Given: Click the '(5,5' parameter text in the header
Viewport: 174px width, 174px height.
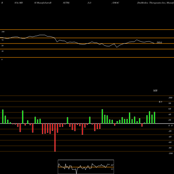Looking at the screenshot, I should click(89, 3).
